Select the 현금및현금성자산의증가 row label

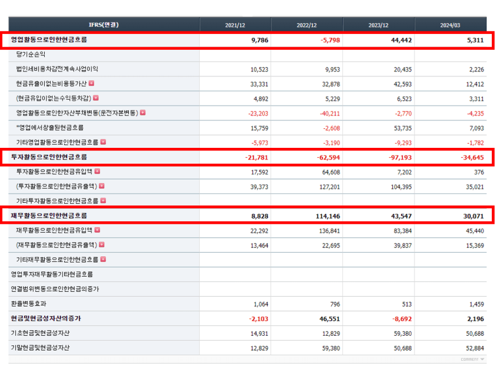pos(46,318)
